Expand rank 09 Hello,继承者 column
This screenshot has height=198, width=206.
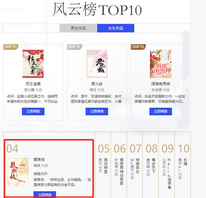point(167,165)
